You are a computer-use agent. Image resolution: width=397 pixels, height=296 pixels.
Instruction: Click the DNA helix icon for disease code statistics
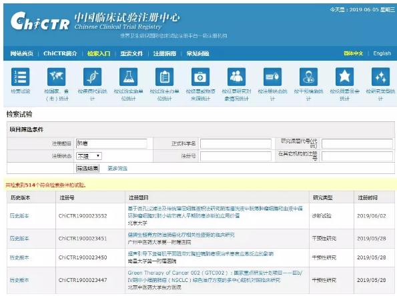93,77
